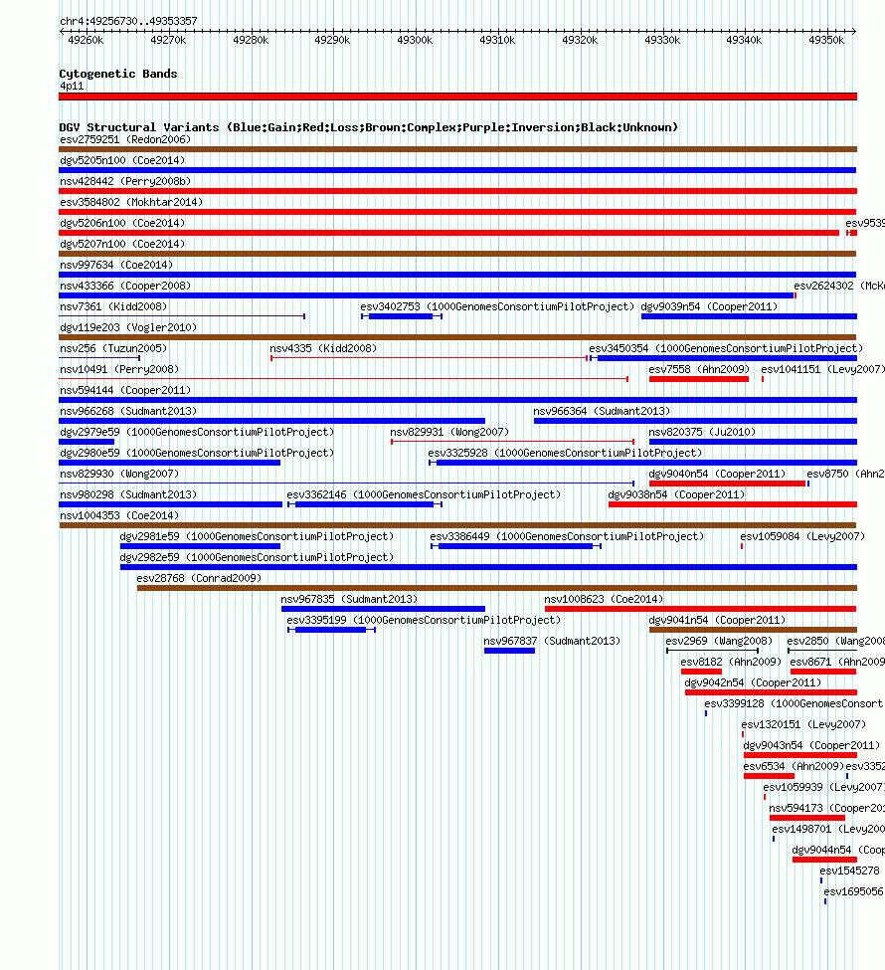Open esv3450354 1000Genomes pilot label
This screenshot has width=885, height=970.
click(726, 349)
